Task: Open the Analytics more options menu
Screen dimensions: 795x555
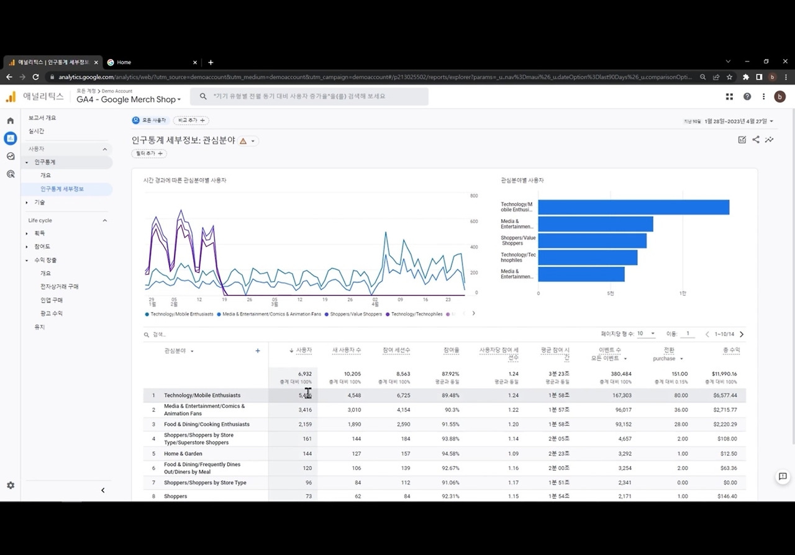Action: pyautogui.click(x=764, y=96)
